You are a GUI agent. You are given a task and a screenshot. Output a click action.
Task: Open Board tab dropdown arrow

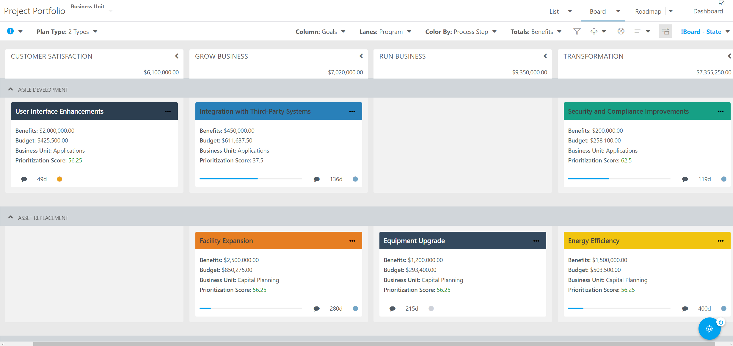tap(618, 11)
